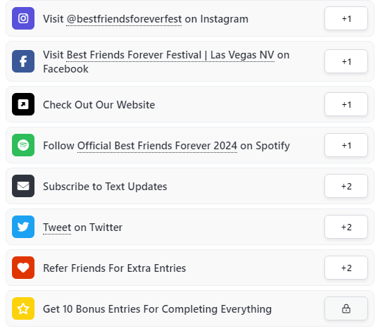The width and height of the screenshot is (380, 331).
Task: Click the black website link icon
Action: [23, 104]
